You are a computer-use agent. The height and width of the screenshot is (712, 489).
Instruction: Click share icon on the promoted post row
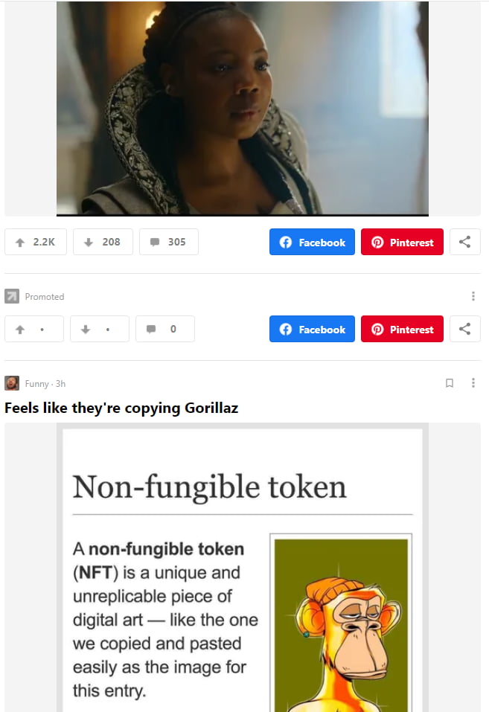[x=465, y=329]
